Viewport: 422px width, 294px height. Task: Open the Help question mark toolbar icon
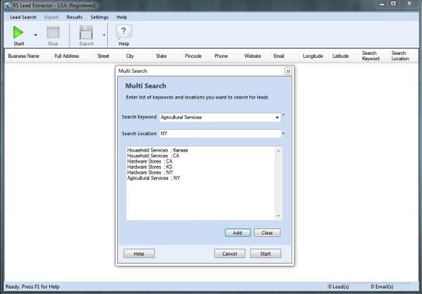pos(123,32)
